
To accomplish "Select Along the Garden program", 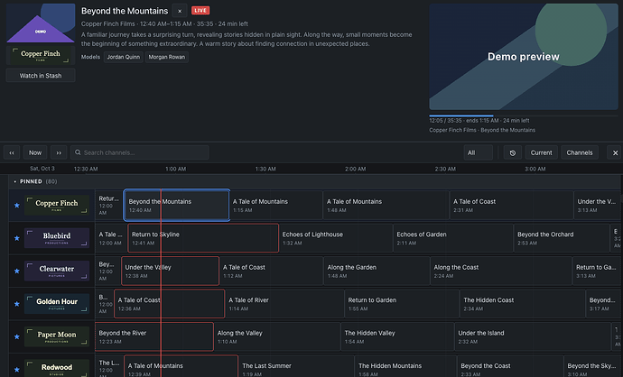I will 377,271.
